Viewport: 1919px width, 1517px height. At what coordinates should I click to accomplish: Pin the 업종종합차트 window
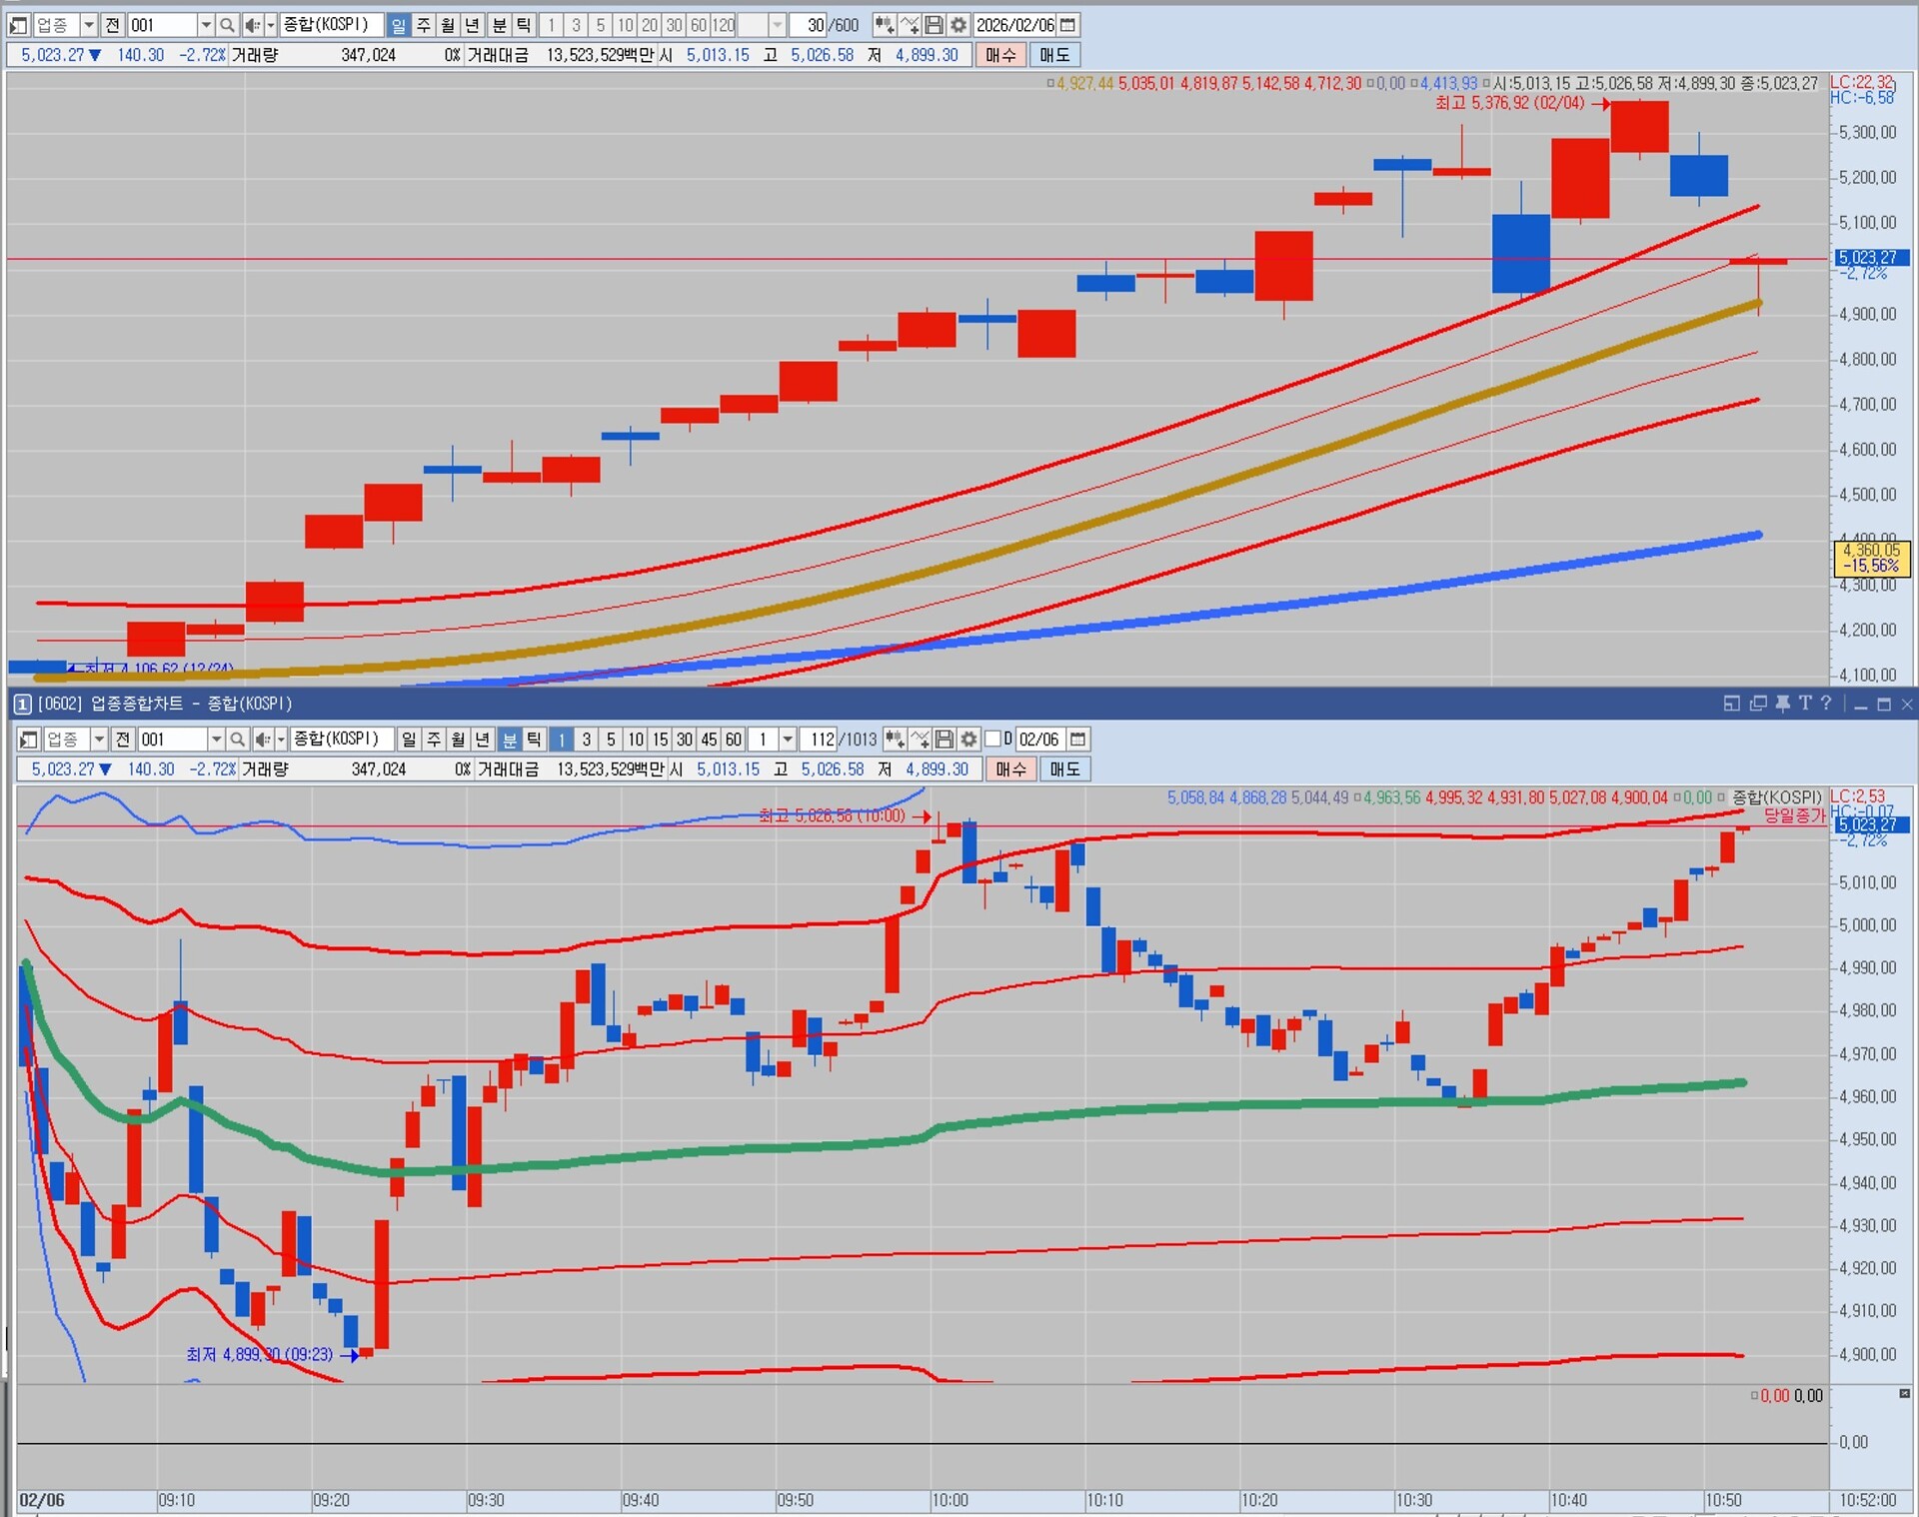(1782, 704)
